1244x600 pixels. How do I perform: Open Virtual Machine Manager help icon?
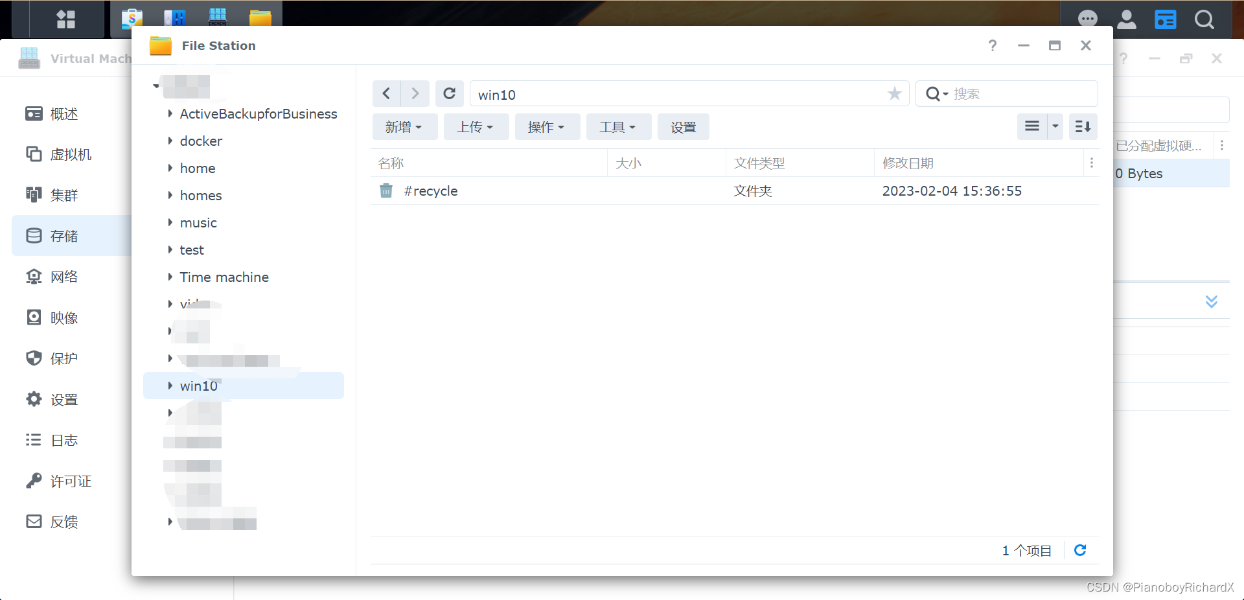coord(1123,58)
